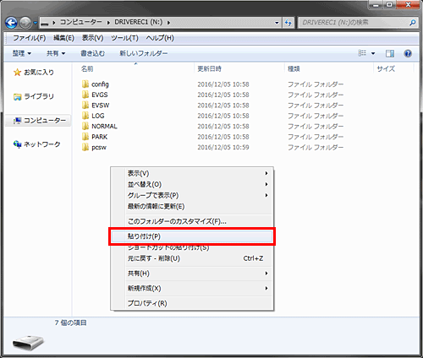This screenshot has width=423, height=358.
Task: Click the Forward navigation arrow button
Action: tap(25, 23)
